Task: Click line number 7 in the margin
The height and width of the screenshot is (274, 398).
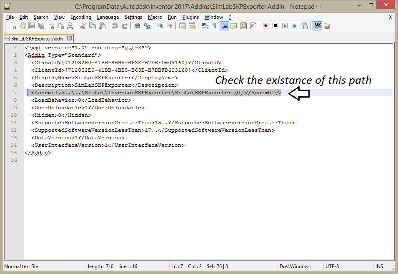Action: pyautogui.click(x=15, y=93)
